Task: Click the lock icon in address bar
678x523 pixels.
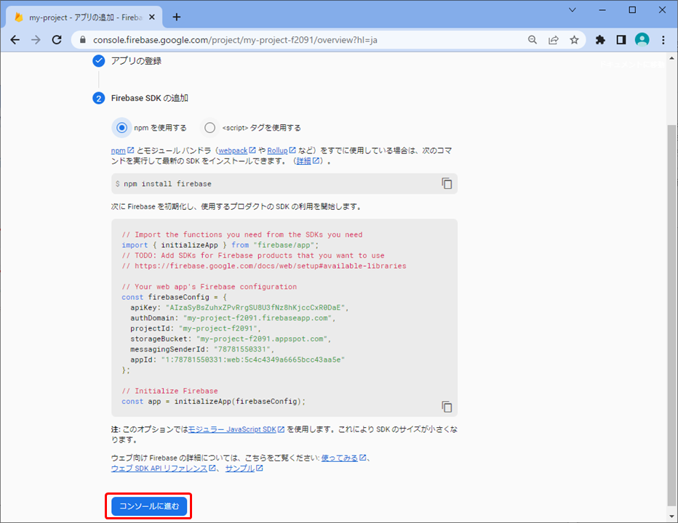Action: click(83, 40)
